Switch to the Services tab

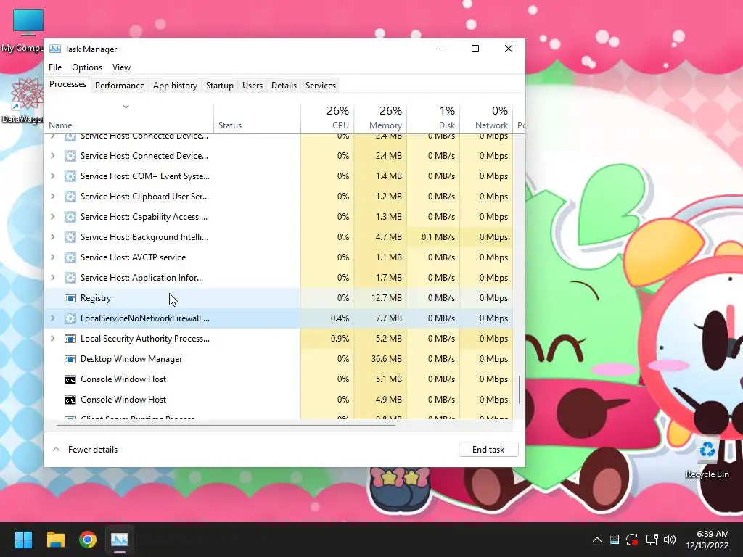click(x=320, y=86)
